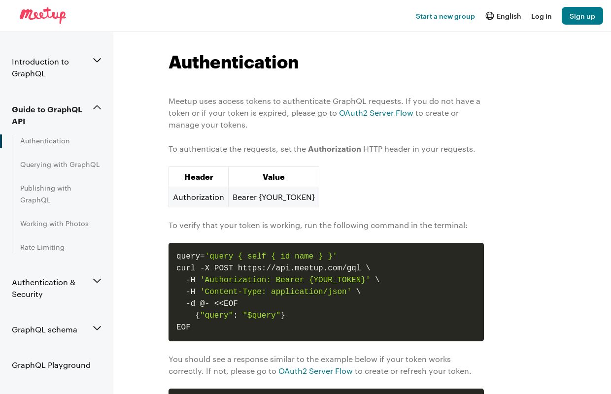This screenshot has width=611, height=394.
Task: Click the Sign up button
Action: coord(582,16)
